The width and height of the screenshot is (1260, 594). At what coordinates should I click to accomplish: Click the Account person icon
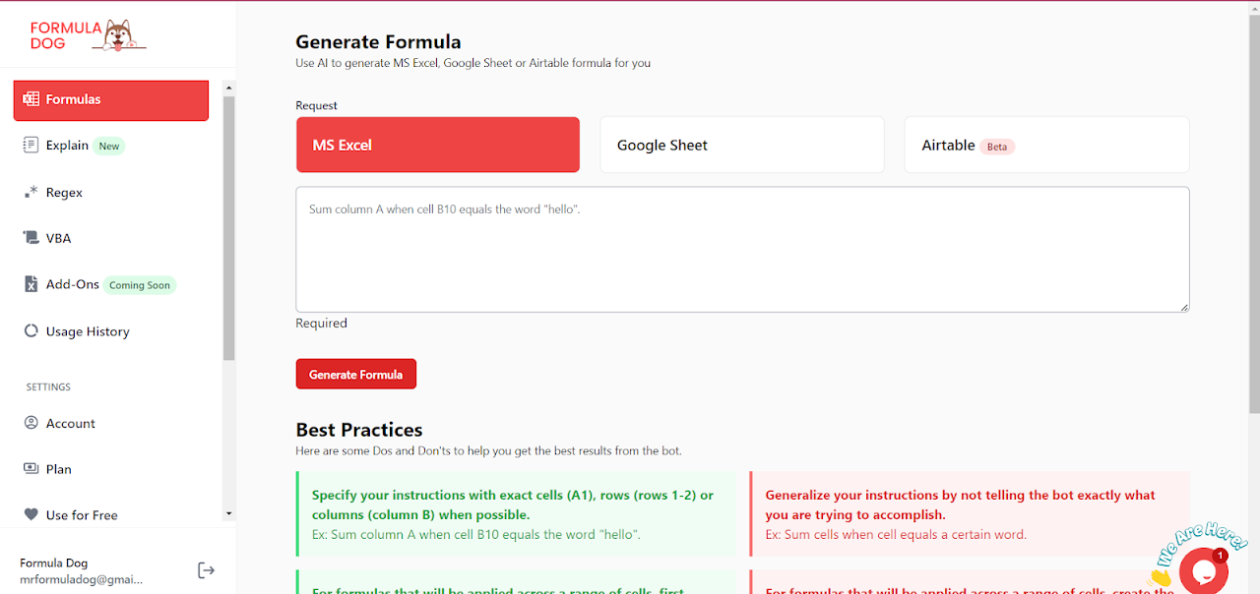click(31, 423)
